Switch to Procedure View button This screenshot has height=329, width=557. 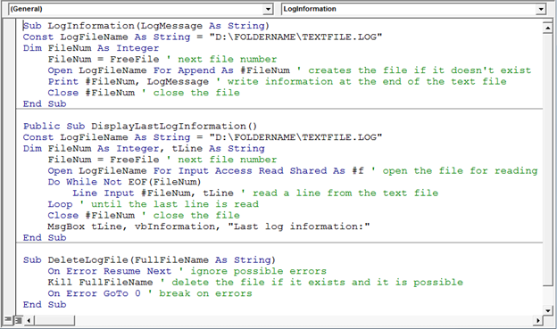(7, 320)
